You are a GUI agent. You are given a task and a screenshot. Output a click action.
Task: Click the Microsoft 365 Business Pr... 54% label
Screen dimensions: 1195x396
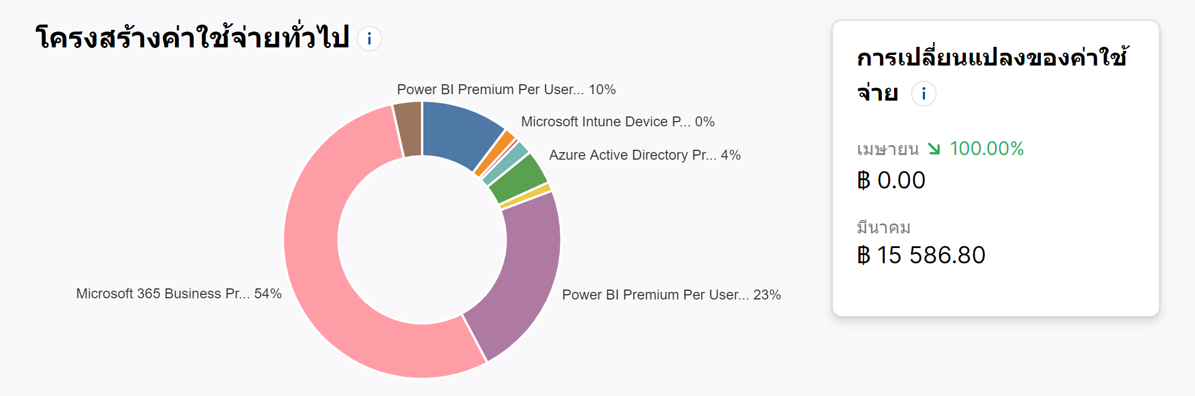tap(179, 294)
